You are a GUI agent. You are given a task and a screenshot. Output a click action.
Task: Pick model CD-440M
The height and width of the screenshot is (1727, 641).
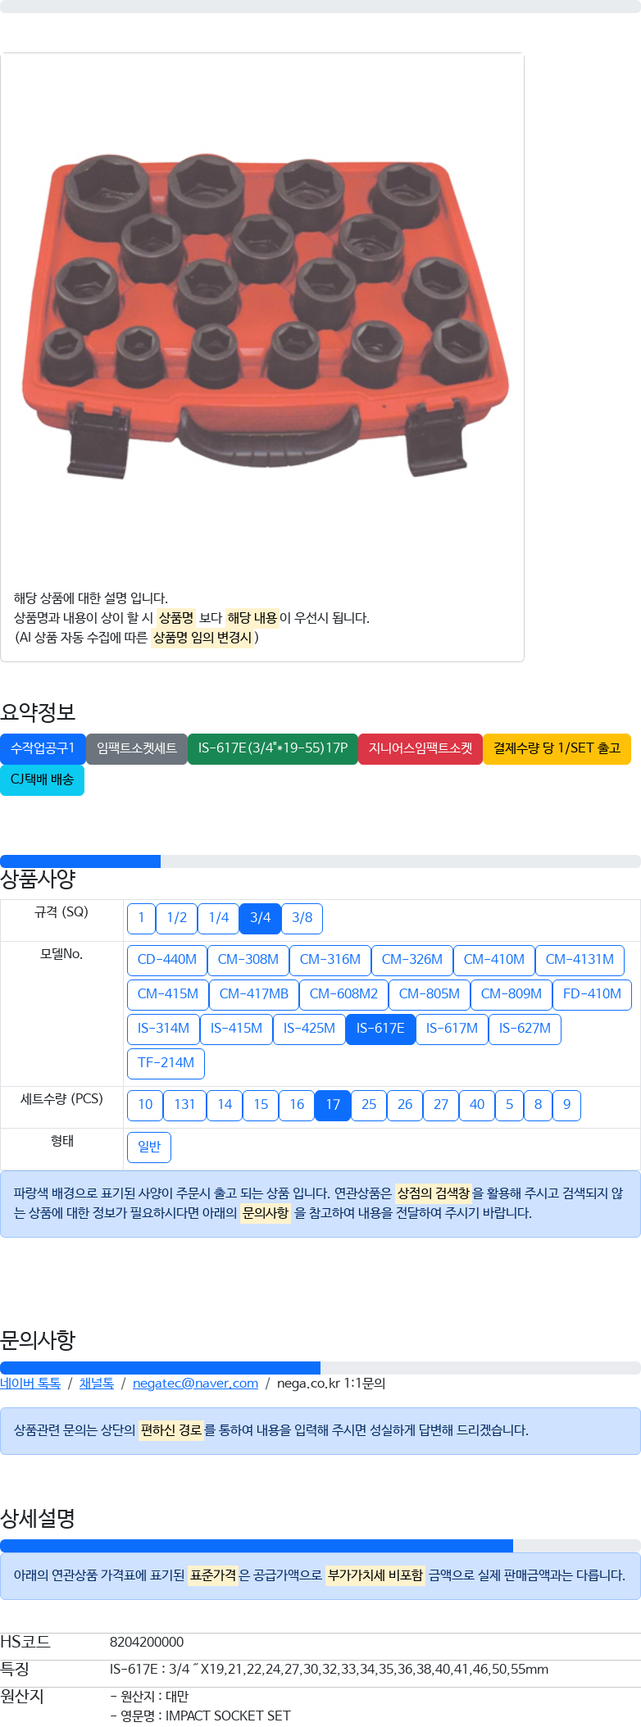(x=167, y=960)
